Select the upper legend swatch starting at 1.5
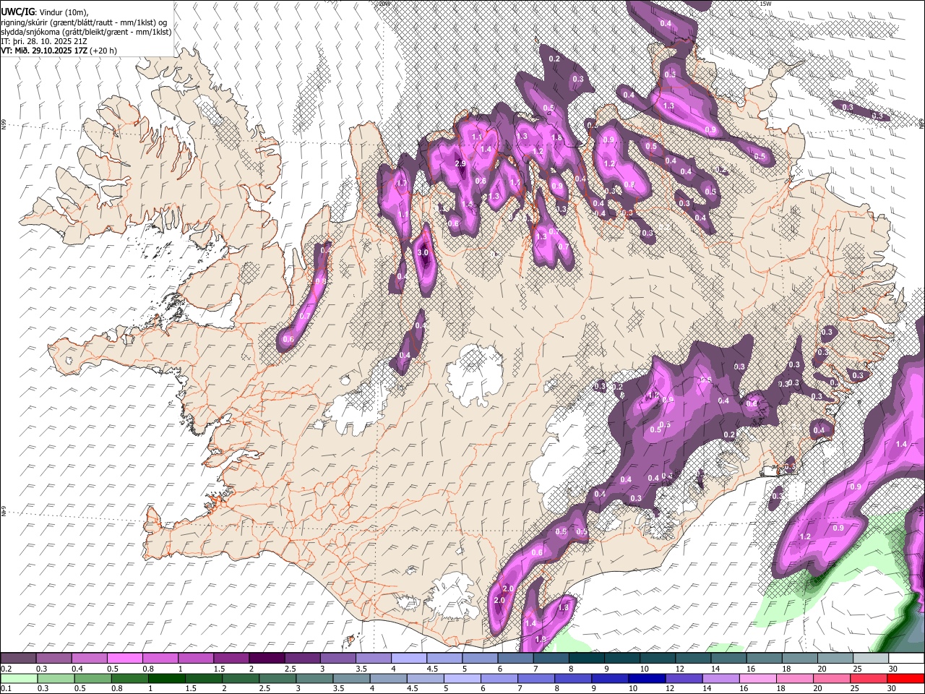 click(x=231, y=658)
